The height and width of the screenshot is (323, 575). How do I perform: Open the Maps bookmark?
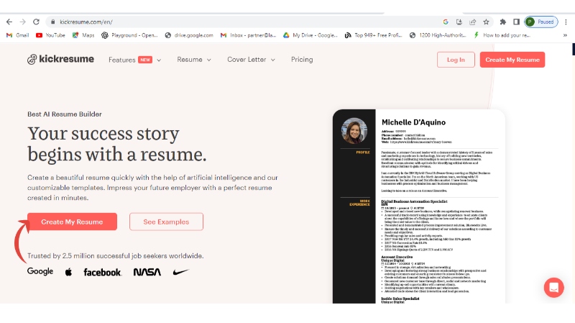(83, 35)
